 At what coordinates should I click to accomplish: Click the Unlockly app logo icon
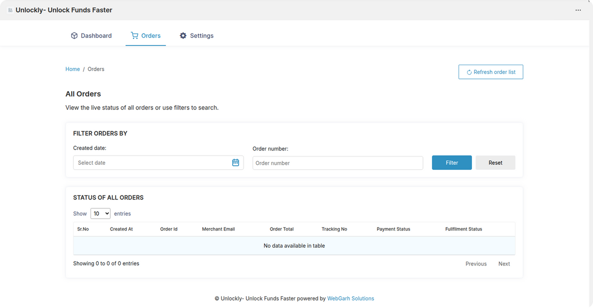tap(10, 10)
